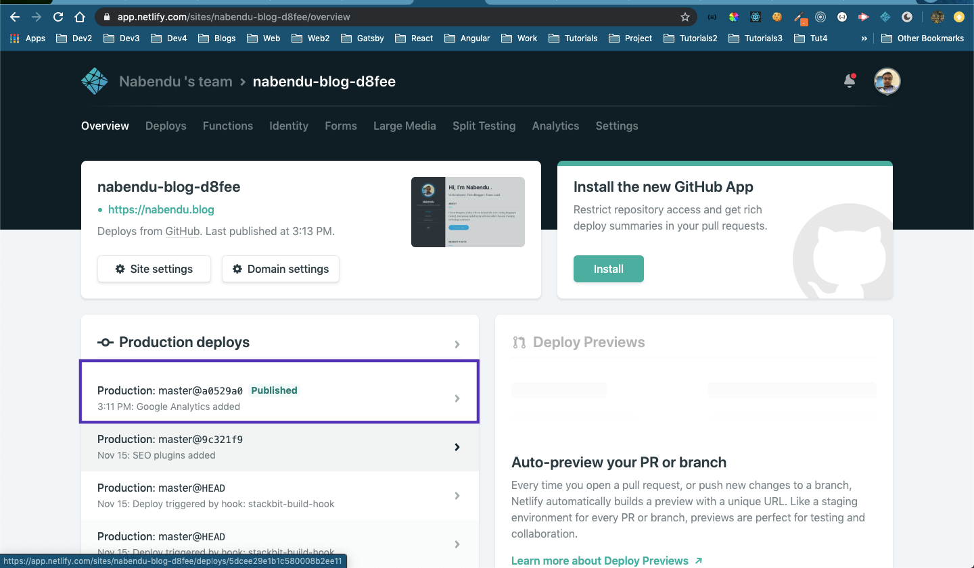974x568 pixels.
Task: Open the Other Bookmarks folder
Action: click(x=923, y=38)
